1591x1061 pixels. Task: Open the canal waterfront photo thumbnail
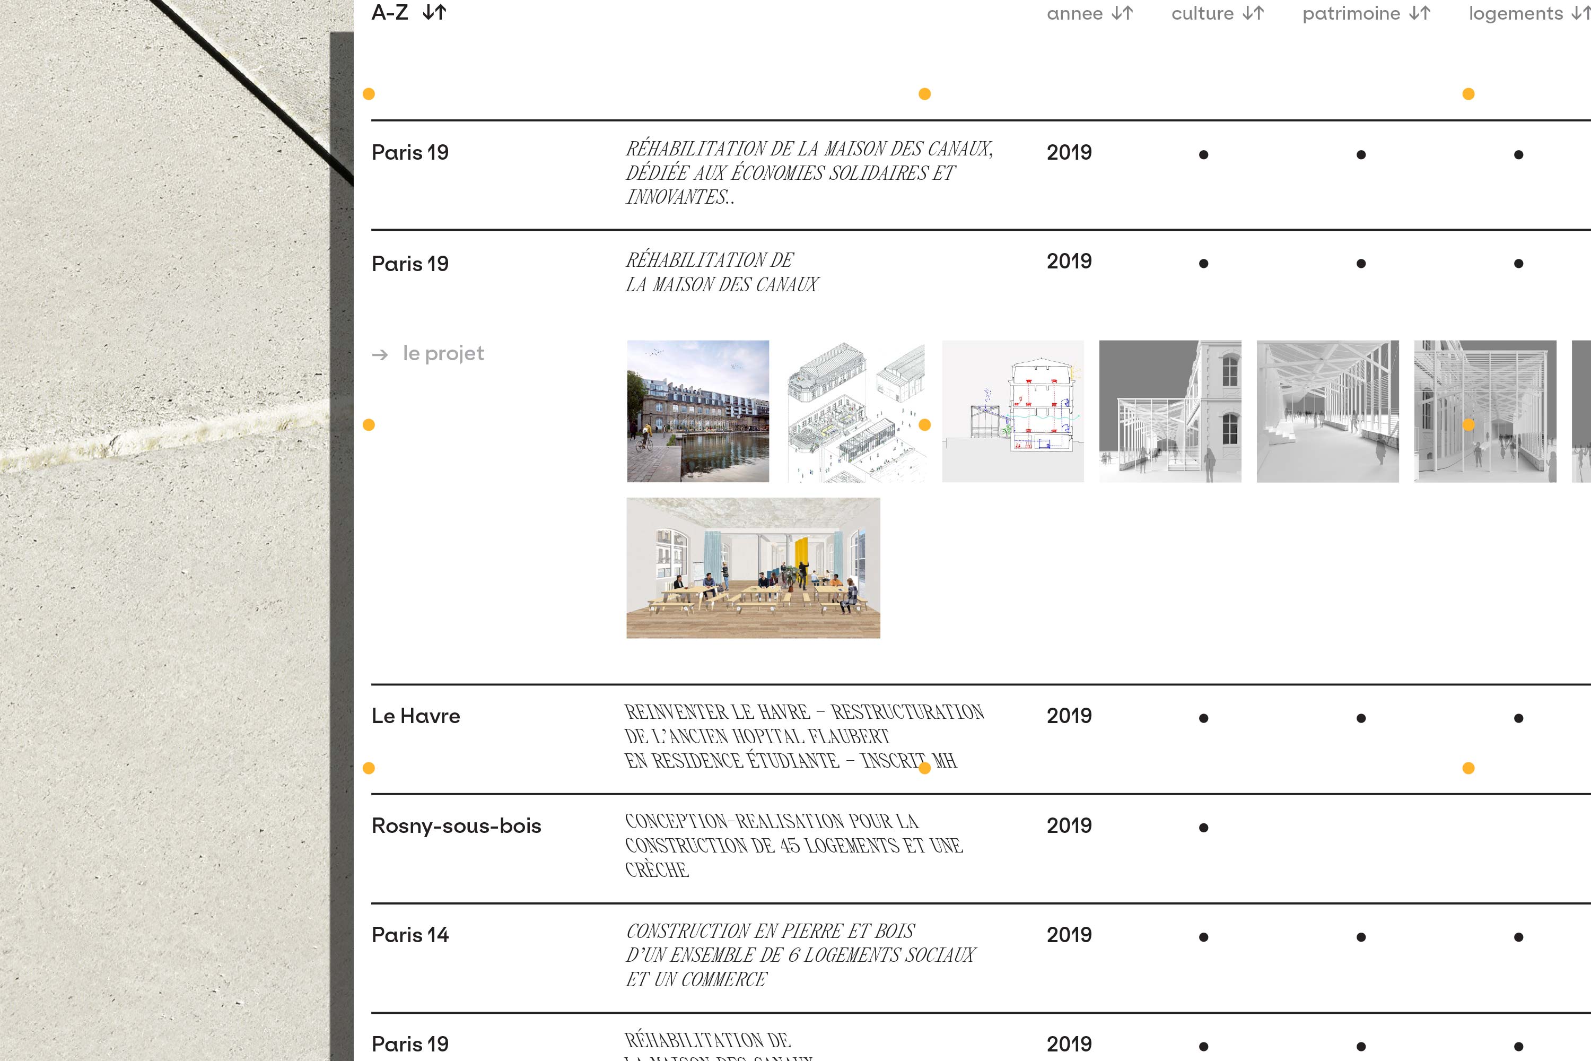(x=698, y=412)
